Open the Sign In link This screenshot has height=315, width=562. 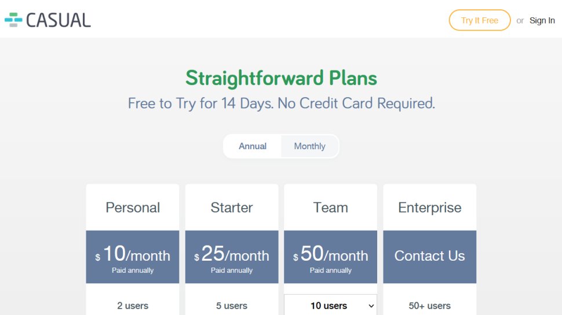pos(542,20)
